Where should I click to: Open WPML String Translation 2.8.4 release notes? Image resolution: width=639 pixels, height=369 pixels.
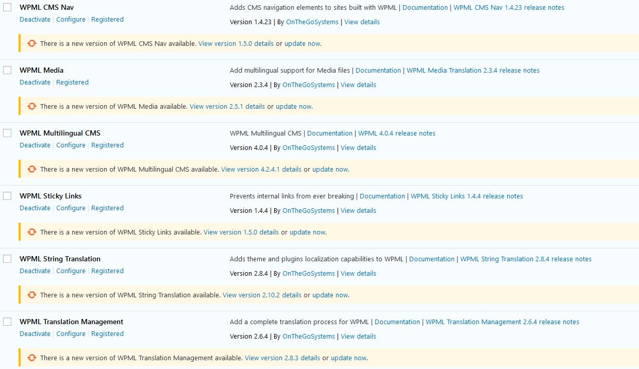tap(526, 259)
